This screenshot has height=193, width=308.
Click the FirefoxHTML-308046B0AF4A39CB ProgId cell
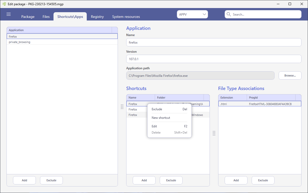click(x=270, y=104)
